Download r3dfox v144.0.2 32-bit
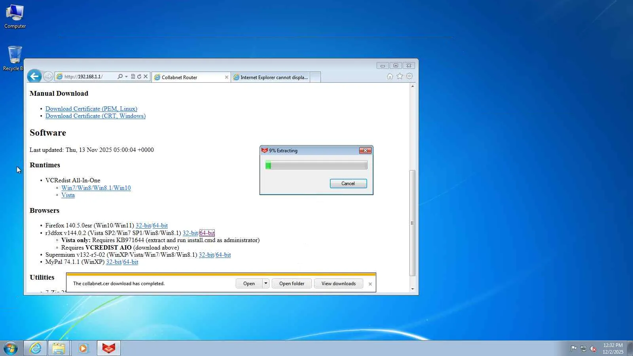The height and width of the screenshot is (356, 633). (190, 233)
